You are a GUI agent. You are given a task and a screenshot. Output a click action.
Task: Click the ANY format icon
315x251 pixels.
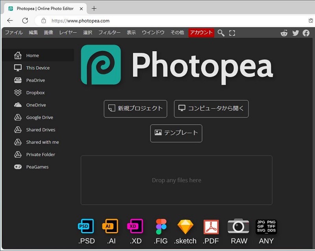(266, 226)
